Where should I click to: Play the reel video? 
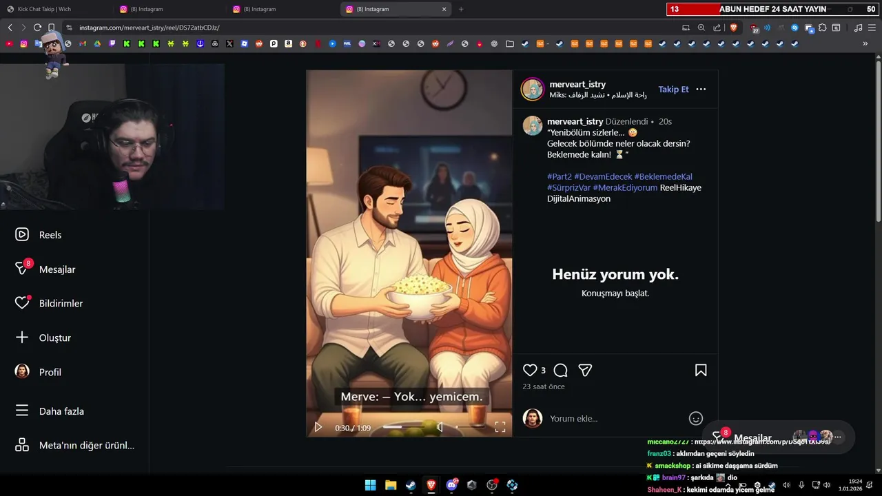318,427
